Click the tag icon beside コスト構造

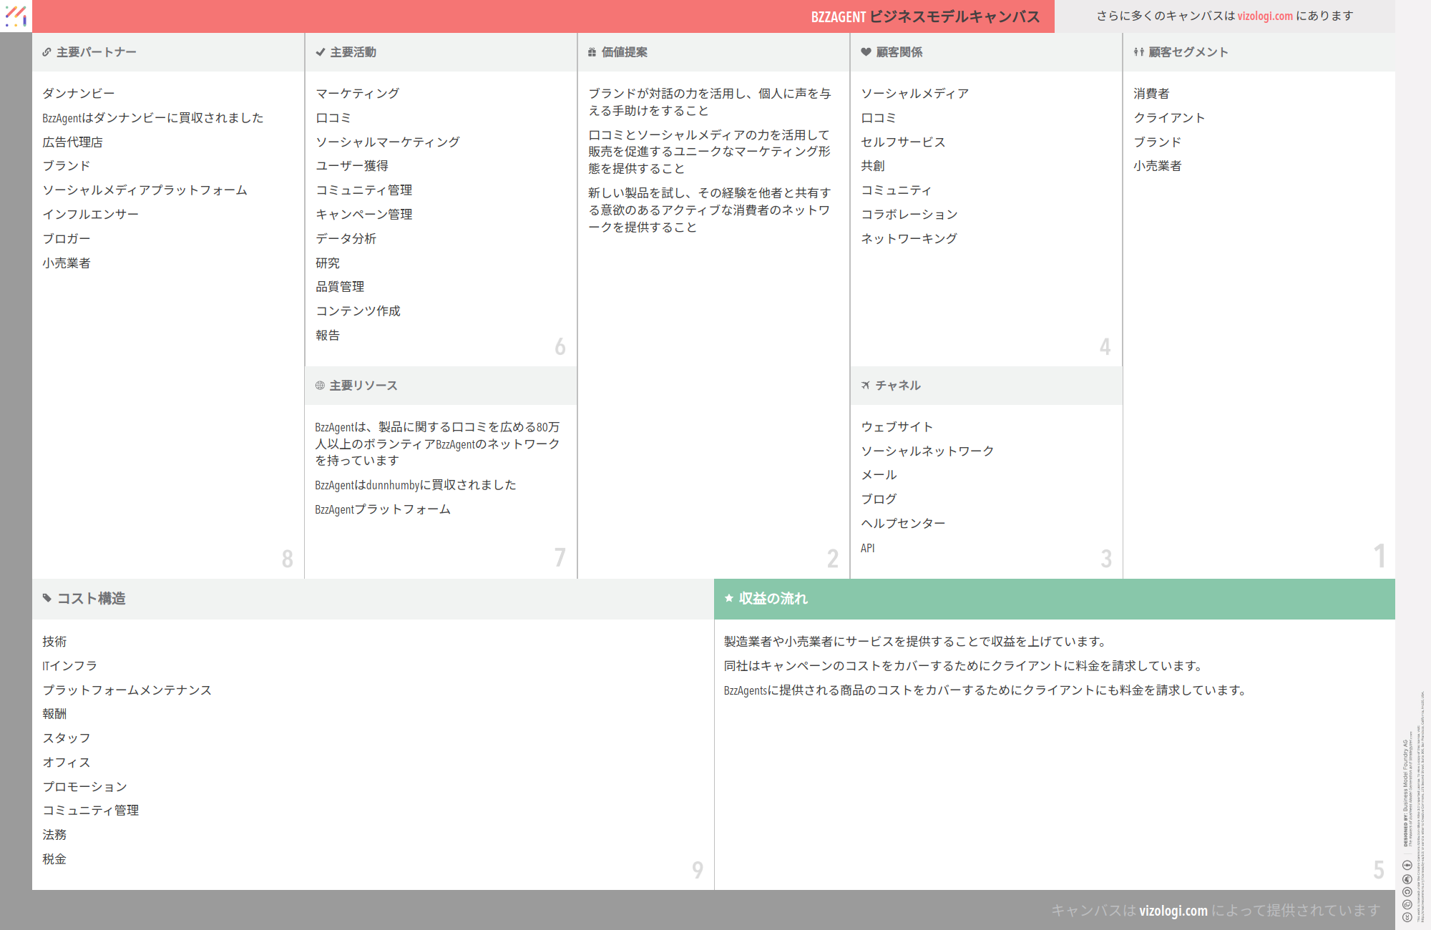point(47,598)
